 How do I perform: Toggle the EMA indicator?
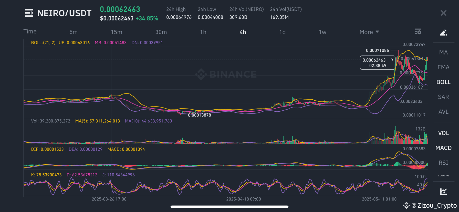(x=443, y=67)
